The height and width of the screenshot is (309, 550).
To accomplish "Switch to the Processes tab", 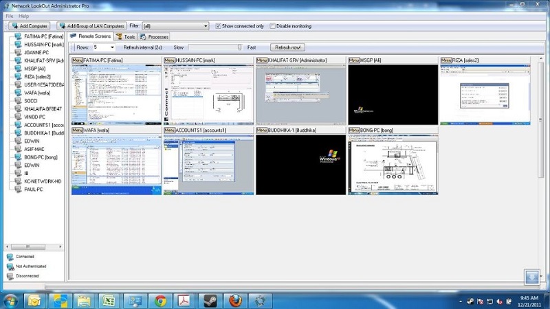I will 154,36.
